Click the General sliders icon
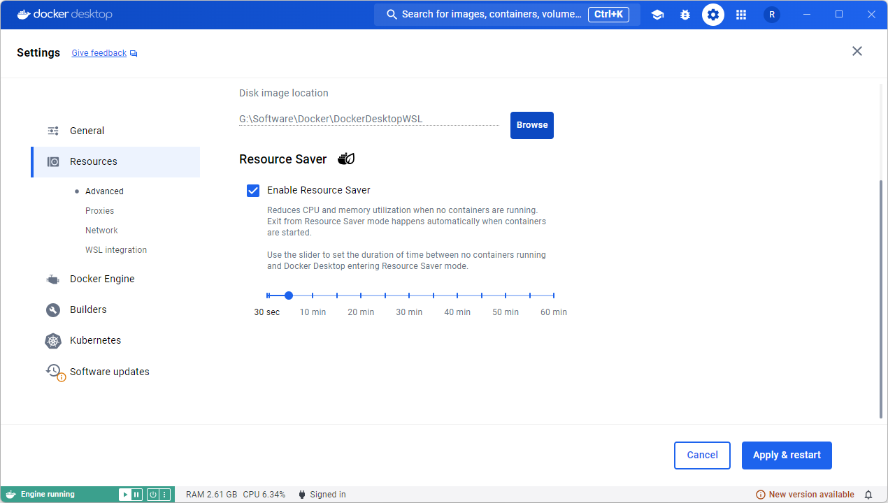 [x=53, y=131]
